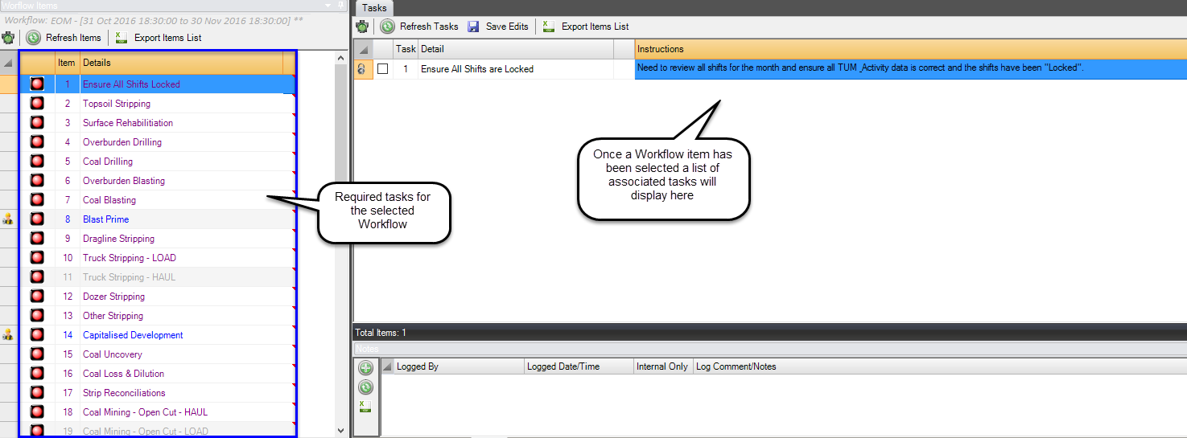Click the Item column header

click(67, 63)
